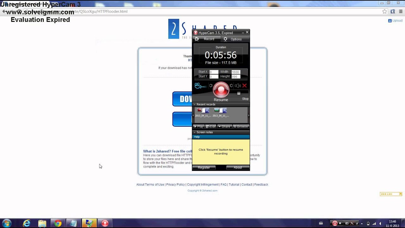This screenshot has height=228, width=405.
Task: Click the extension icon beside the star
Action: click(x=392, y=11)
